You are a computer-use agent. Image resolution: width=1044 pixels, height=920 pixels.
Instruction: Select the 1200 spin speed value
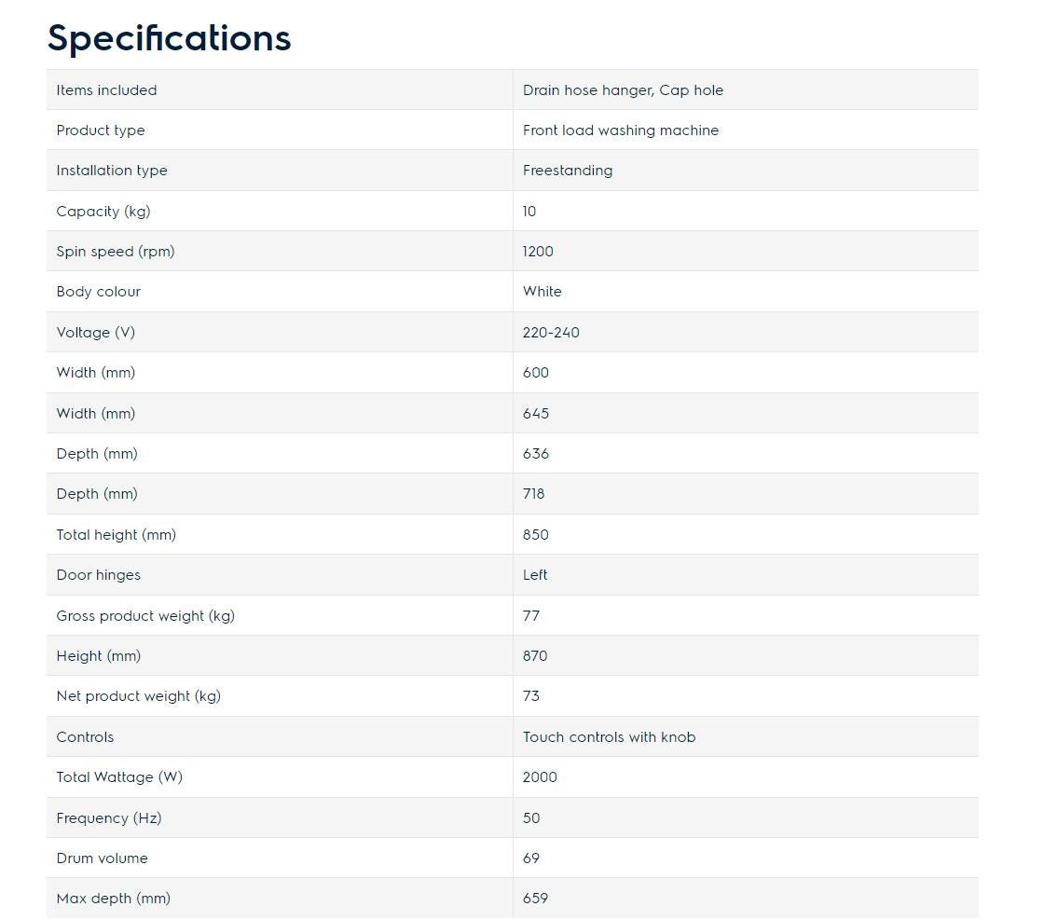click(538, 252)
